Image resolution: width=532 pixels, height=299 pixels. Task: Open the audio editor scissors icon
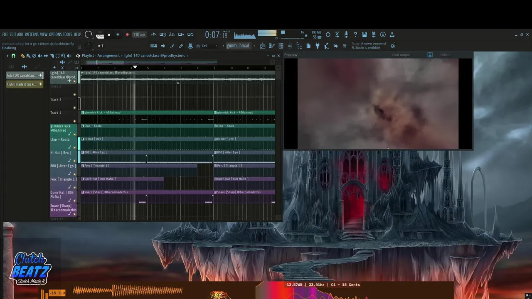pos(337,34)
